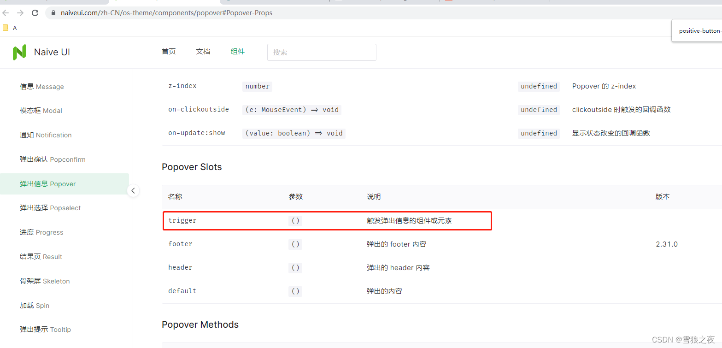
Task: Click the Naive UI logo icon
Action: 19,52
